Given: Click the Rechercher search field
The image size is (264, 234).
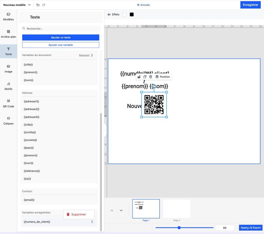Looking at the screenshot, I should pos(61,29).
